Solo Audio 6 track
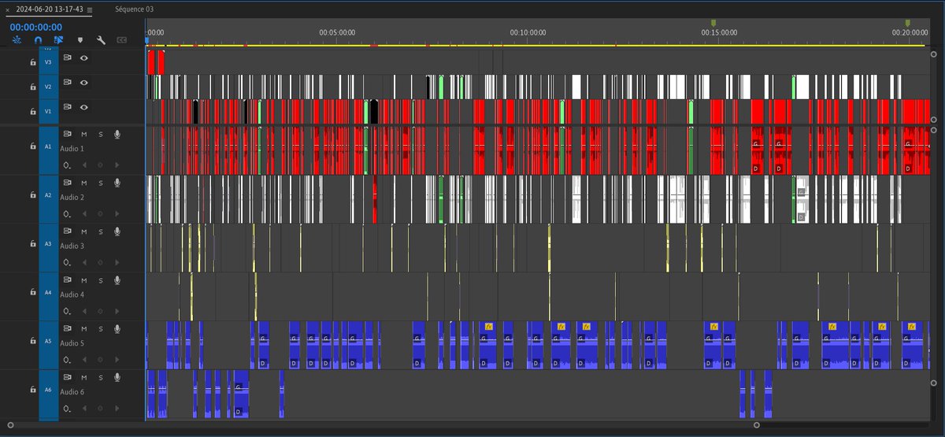This screenshot has width=945, height=437. [101, 377]
